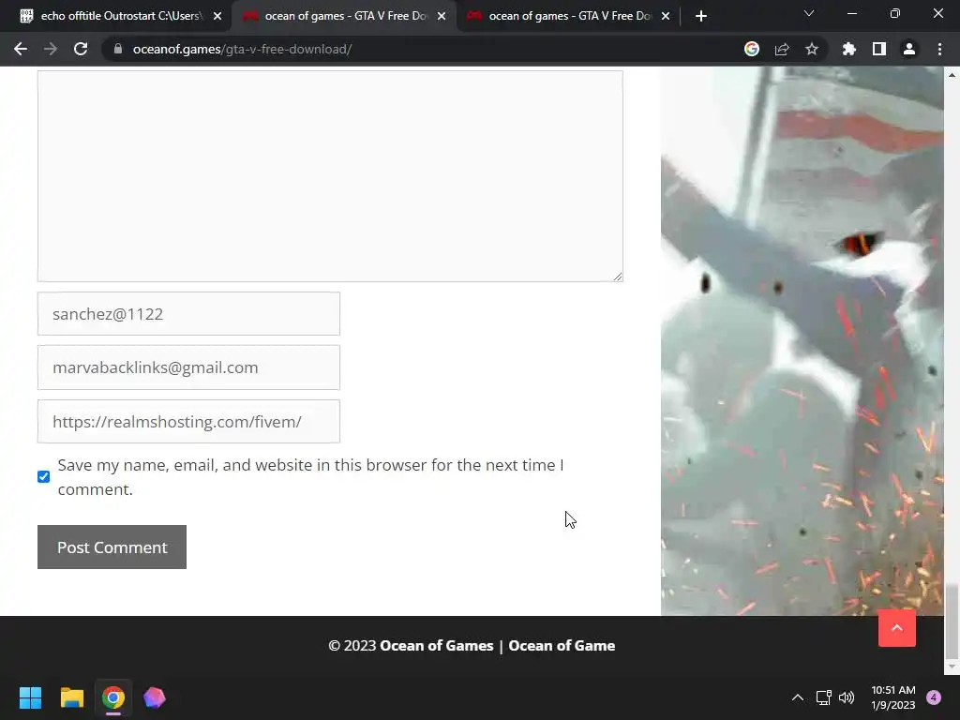Share this page icon
Image resolution: width=960 pixels, height=720 pixels.
coord(782,49)
